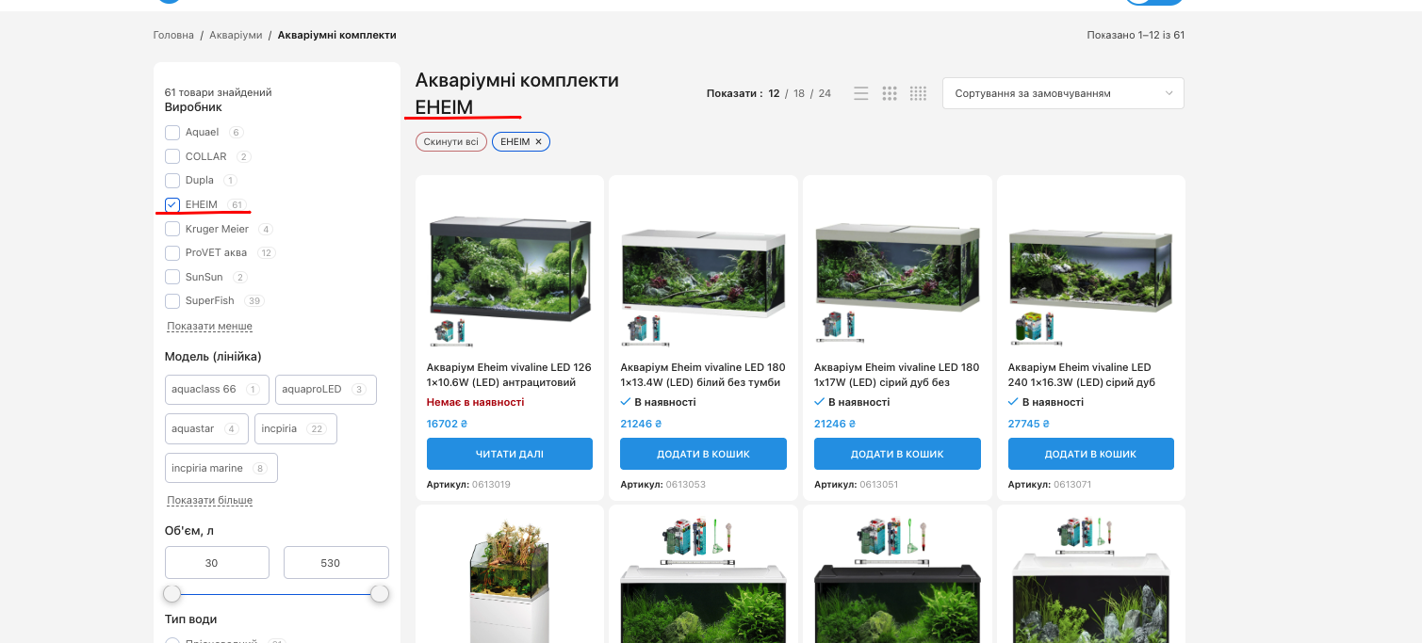This screenshot has height=643, width=1422.
Task: Uncheck the EHEIM manufacturer checkbox
Action: 172,204
